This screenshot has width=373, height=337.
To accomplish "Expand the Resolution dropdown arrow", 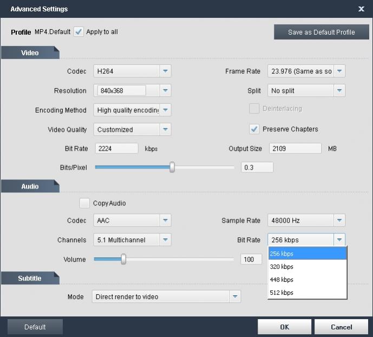I will point(166,90).
